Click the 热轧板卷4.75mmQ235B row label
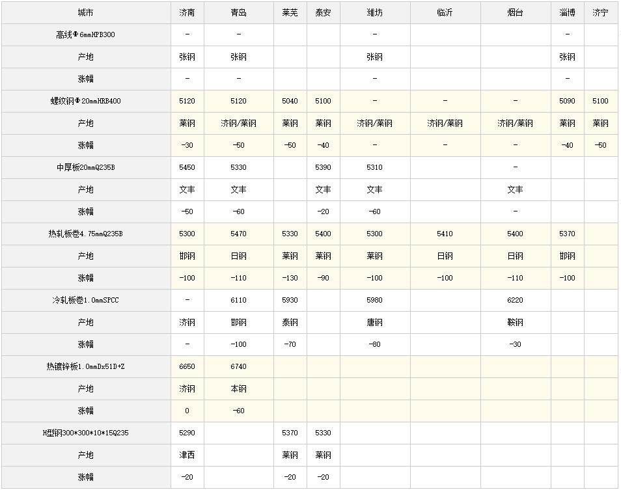Screen dimensions: 621x490 coord(86,234)
